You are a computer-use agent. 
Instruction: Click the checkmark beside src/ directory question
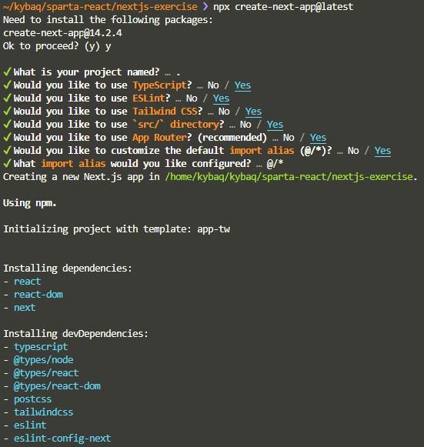point(8,124)
